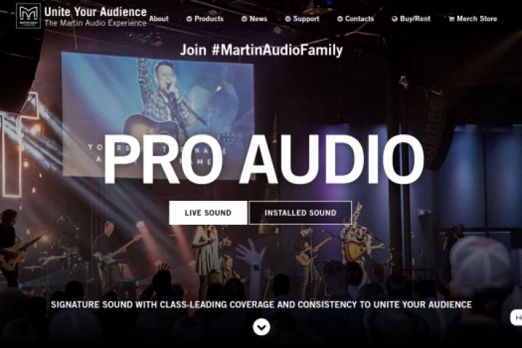Screen dimensions: 522x348
Task: Click the chevron icon beside News
Action: pos(244,19)
